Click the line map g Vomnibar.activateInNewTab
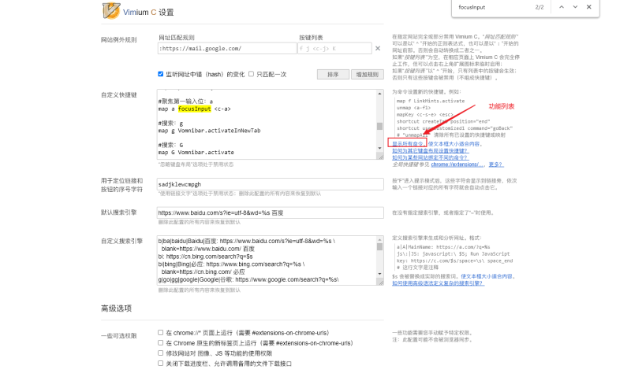 [209, 131]
